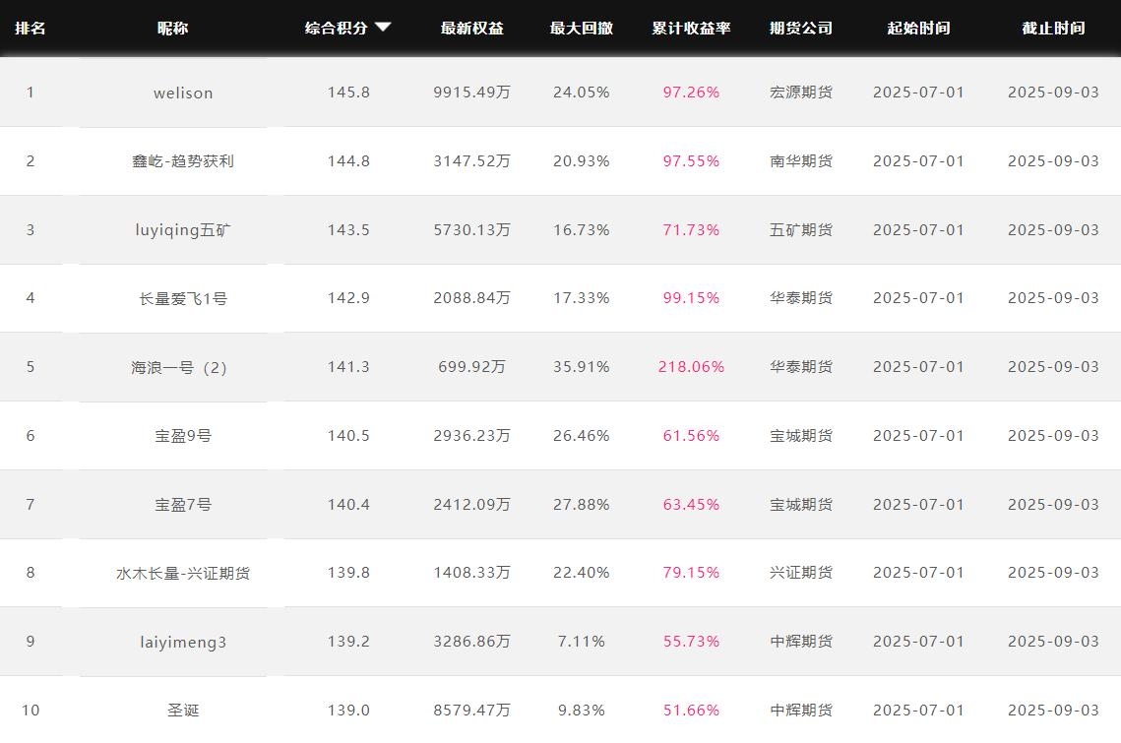Click end date in welison row
Viewport: 1121px width, 743px height.
(1053, 93)
